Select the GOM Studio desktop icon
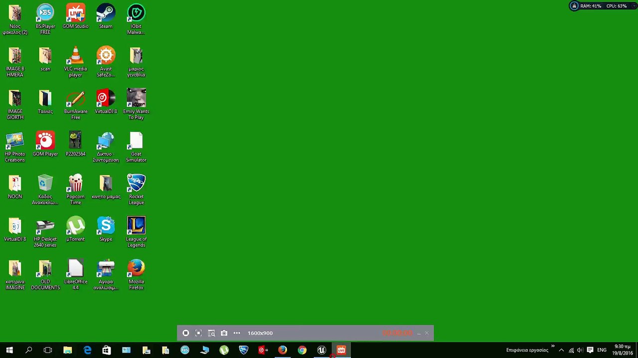Screen dimensions: 638x358 [75, 16]
